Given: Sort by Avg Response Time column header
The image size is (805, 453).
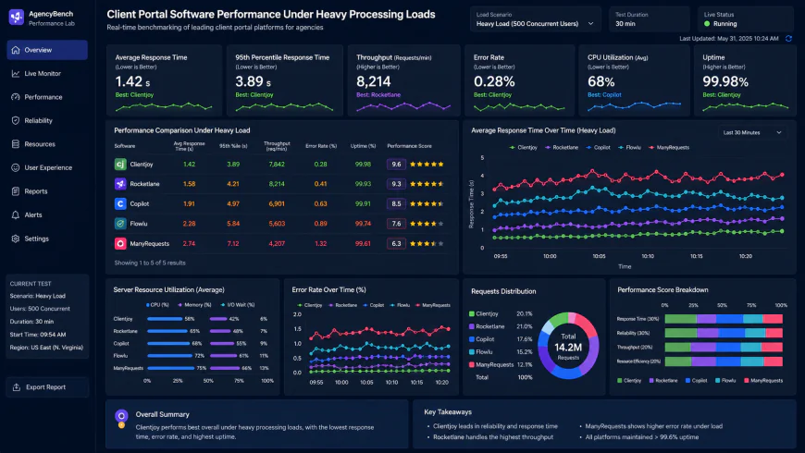Looking at the screenshot, I should click(190, 146).
